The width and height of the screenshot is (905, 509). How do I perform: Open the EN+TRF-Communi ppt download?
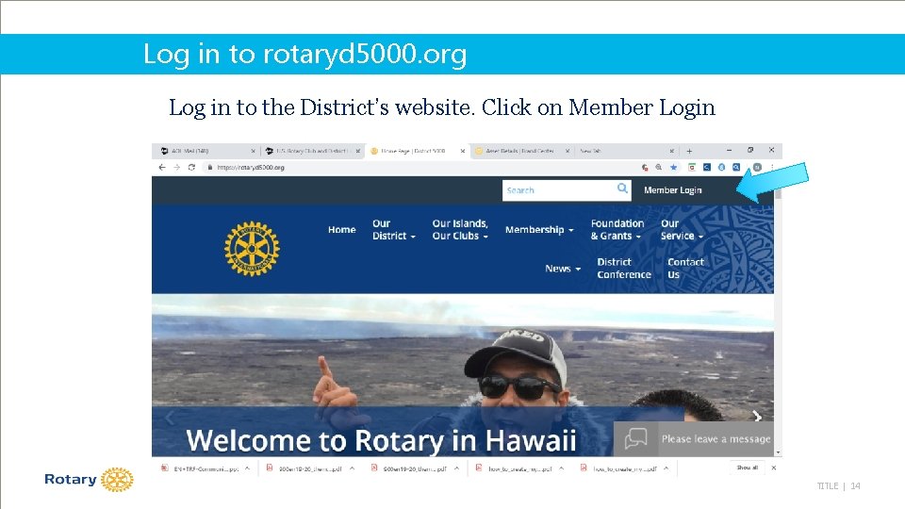pyautogui.click(x=206, y=468)
